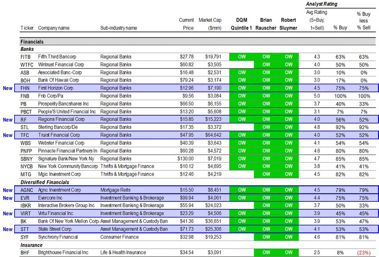
Task: Select Wintrust Financial Corp company name
Action: pos(61,65)
